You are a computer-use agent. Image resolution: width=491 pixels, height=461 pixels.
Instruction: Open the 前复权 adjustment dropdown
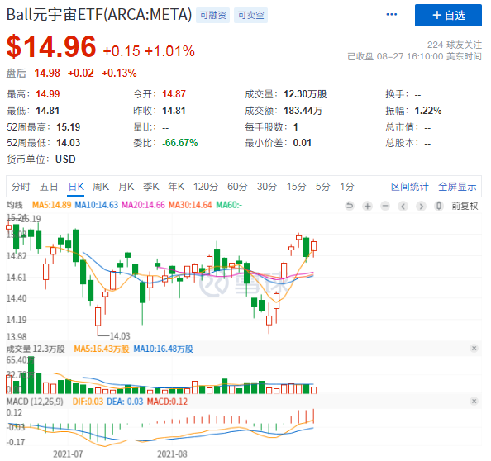465,206
